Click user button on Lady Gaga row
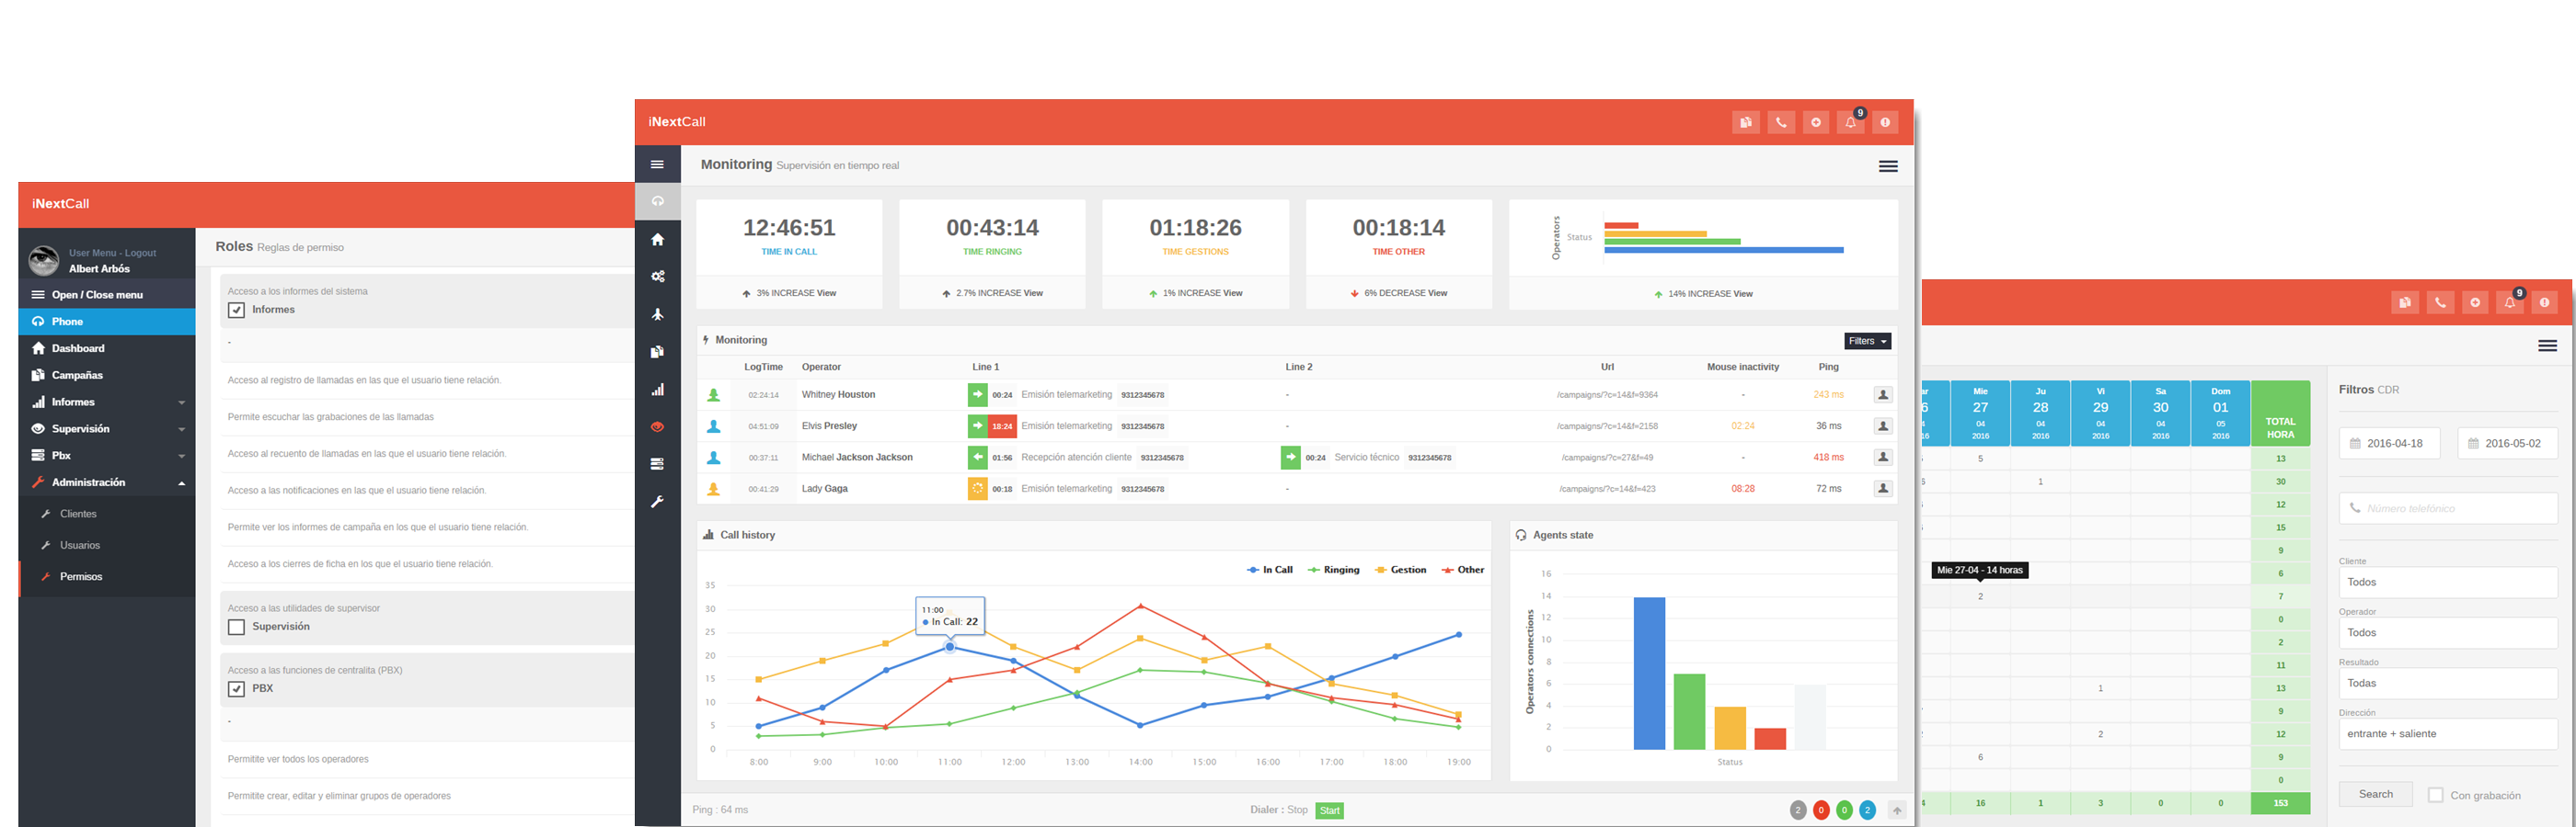 click(1883, 489)
